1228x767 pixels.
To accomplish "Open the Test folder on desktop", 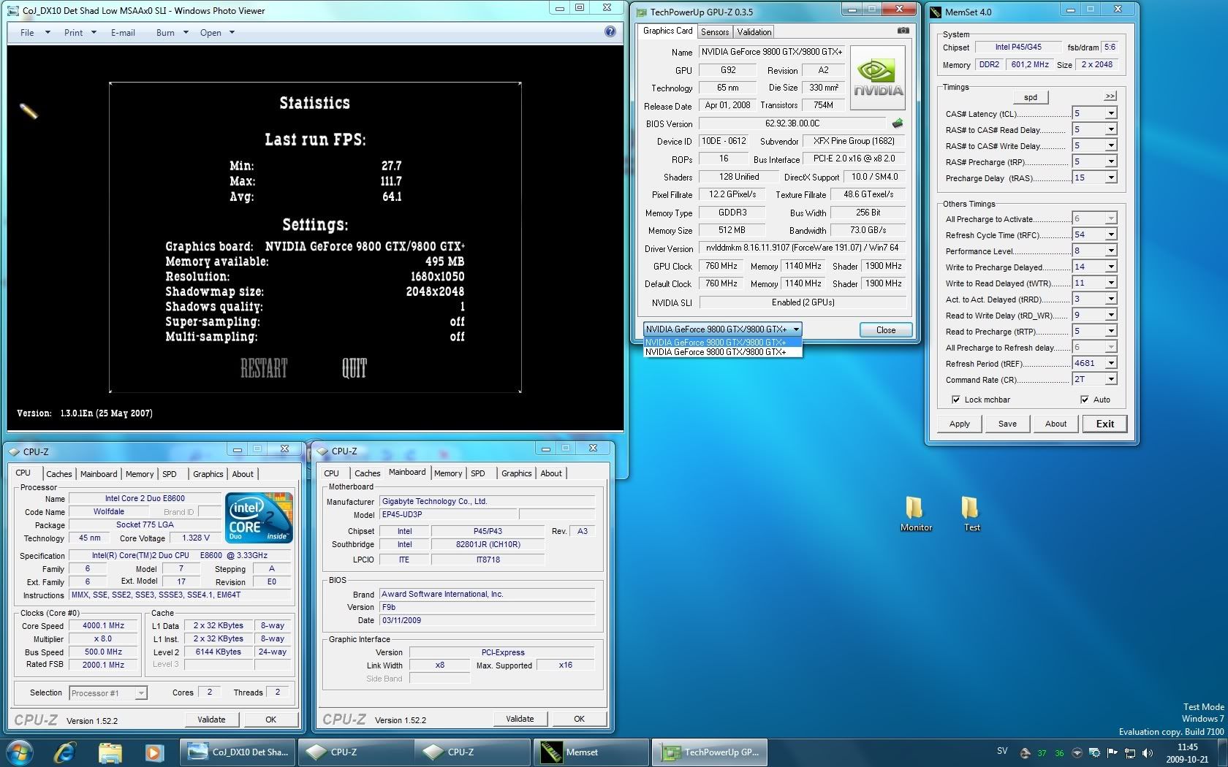I will click(971, 514).
